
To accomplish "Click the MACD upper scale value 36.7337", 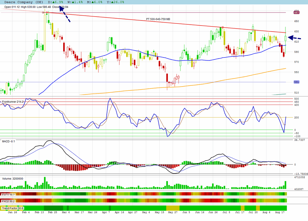I will tap(300, 140).
